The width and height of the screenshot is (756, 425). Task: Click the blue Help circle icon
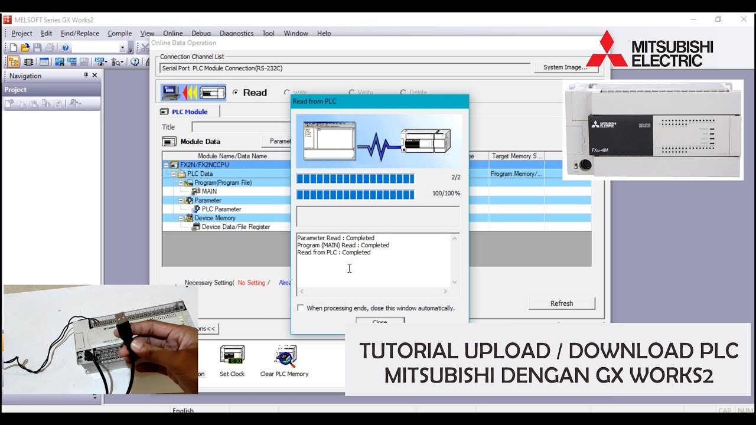[x=66, y=48]
